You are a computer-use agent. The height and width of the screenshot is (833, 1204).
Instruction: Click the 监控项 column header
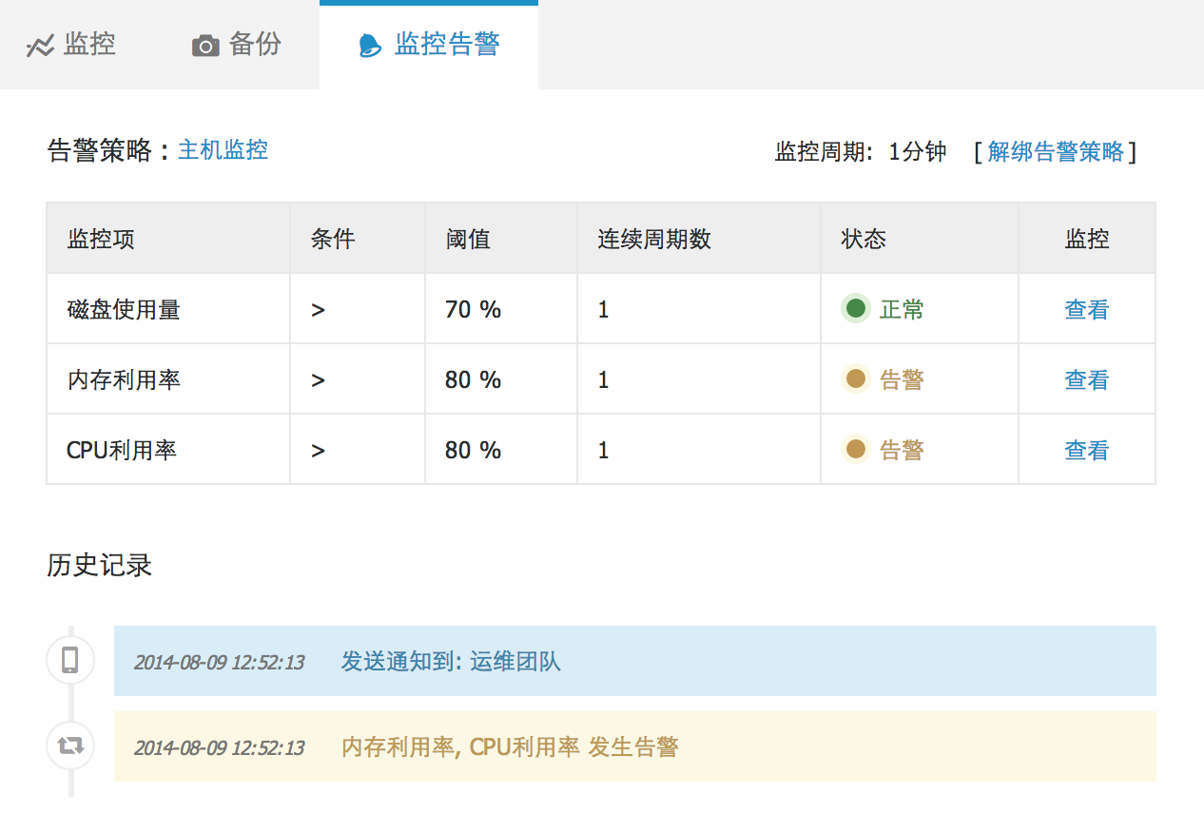(101, 239)
